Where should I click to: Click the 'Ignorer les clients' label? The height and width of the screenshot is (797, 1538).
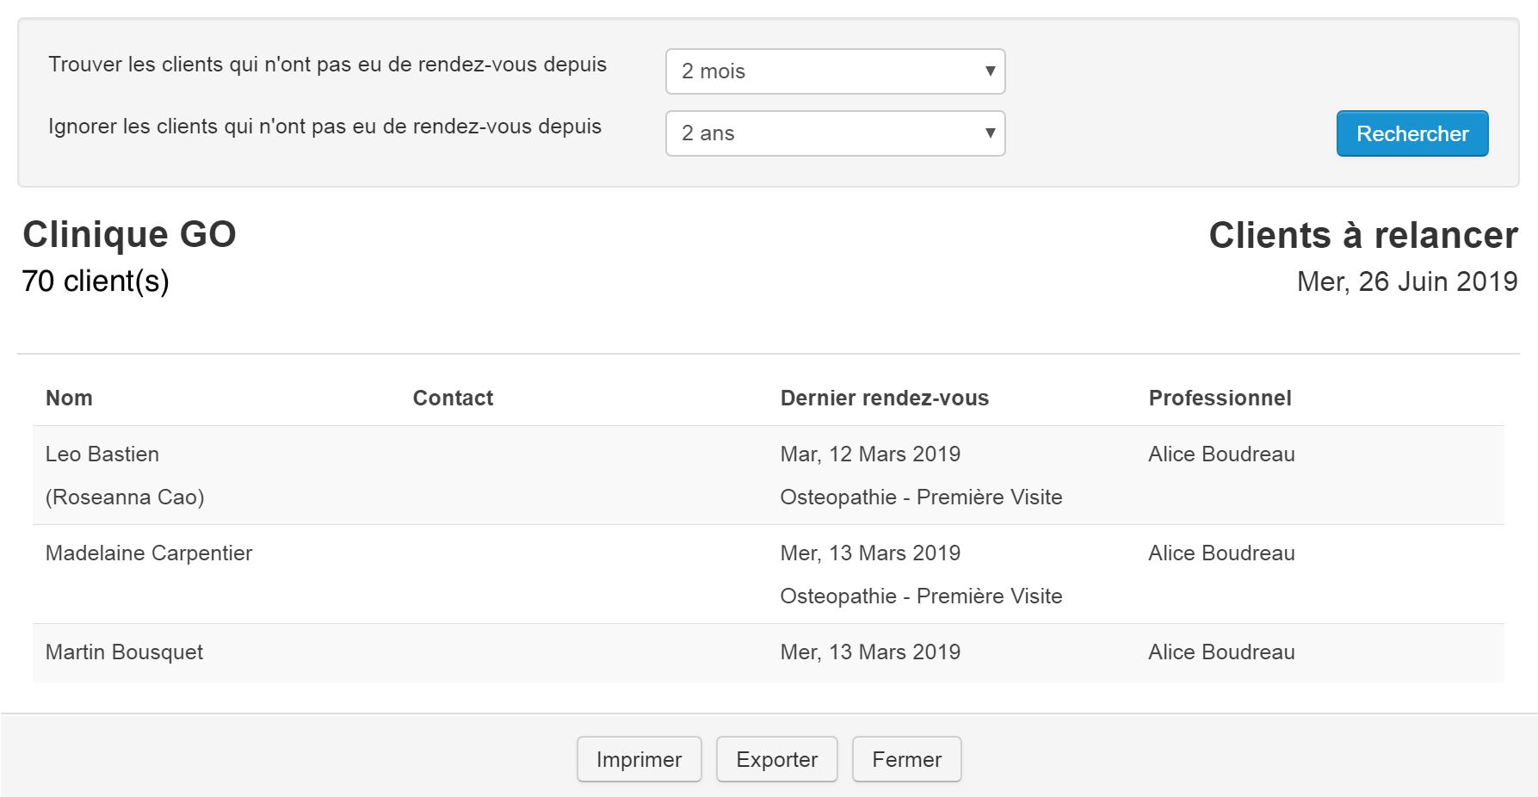pyautogui.click(x=324, y=127)
